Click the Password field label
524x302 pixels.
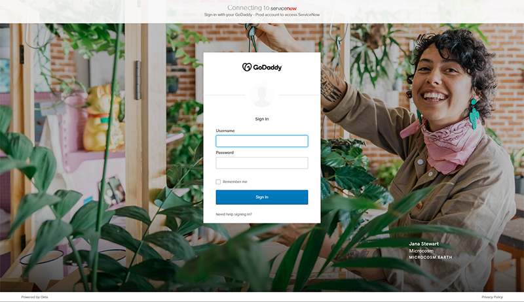point(225,153)
